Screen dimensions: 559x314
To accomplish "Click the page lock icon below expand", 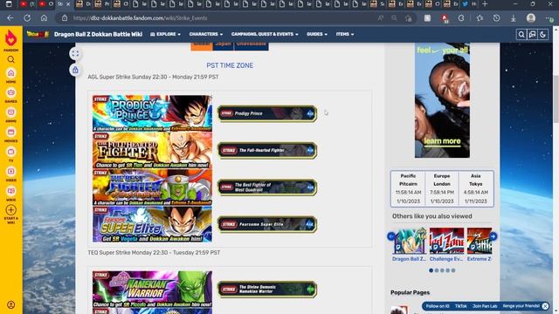I will coord(75,70).
